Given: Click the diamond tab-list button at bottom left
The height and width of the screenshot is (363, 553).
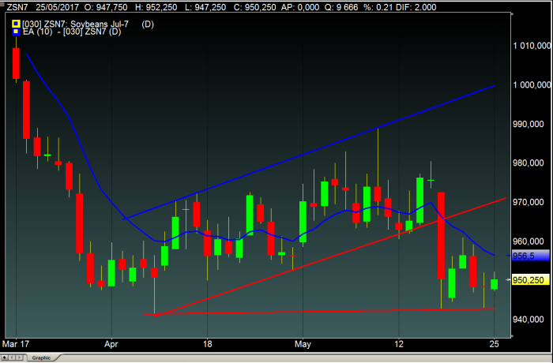Looking at the screenshot, I should tap(5, 357).
